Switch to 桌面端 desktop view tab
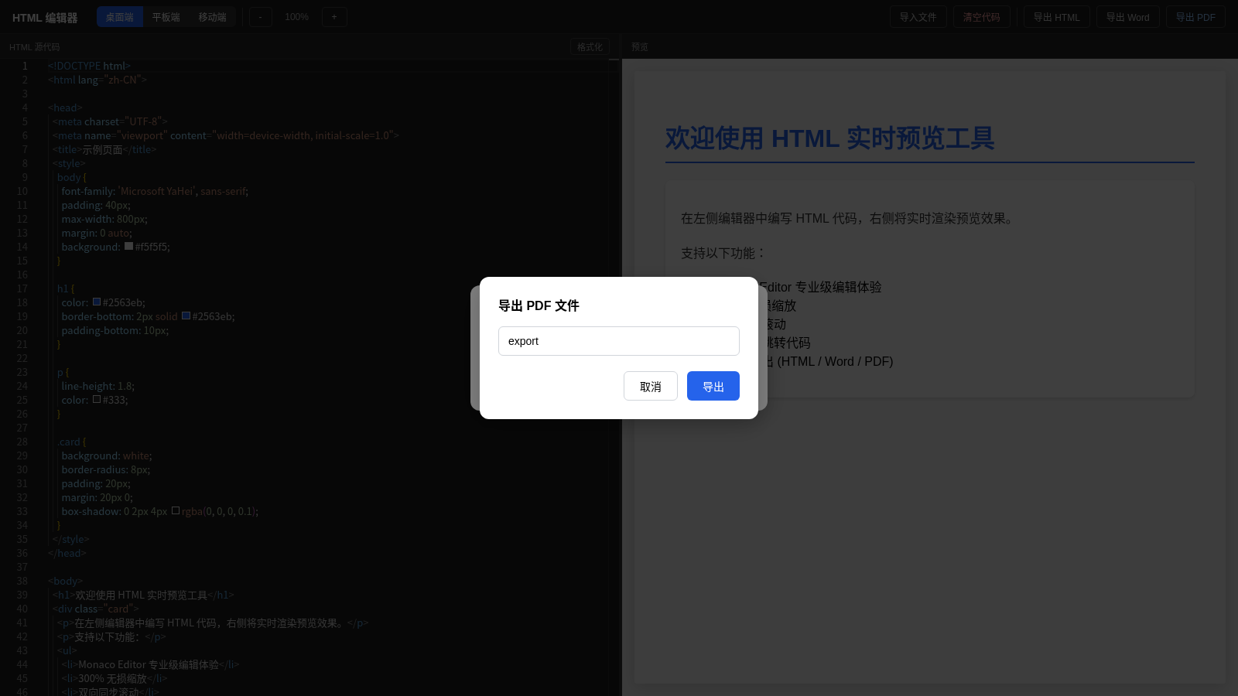The image size is (1238, 696). coord(120,17)
